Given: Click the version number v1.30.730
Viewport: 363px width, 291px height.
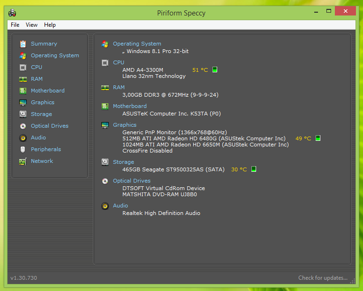Looking at the screenshot, I should pyautogui.click(x=23, y=278).
